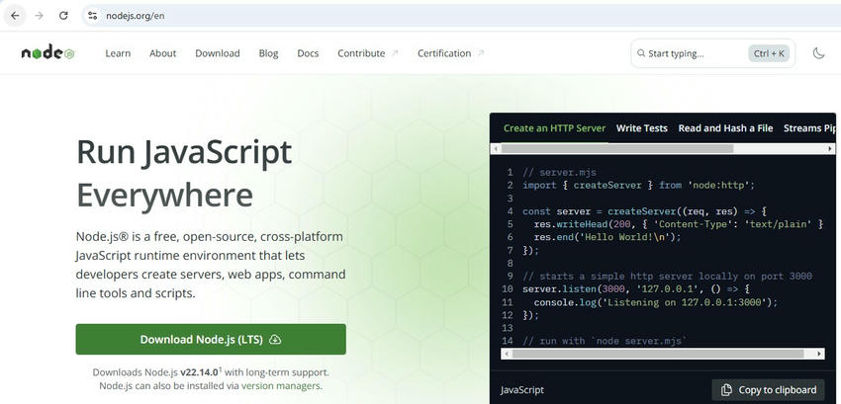Click the search magnifier icon

point(641,53)
